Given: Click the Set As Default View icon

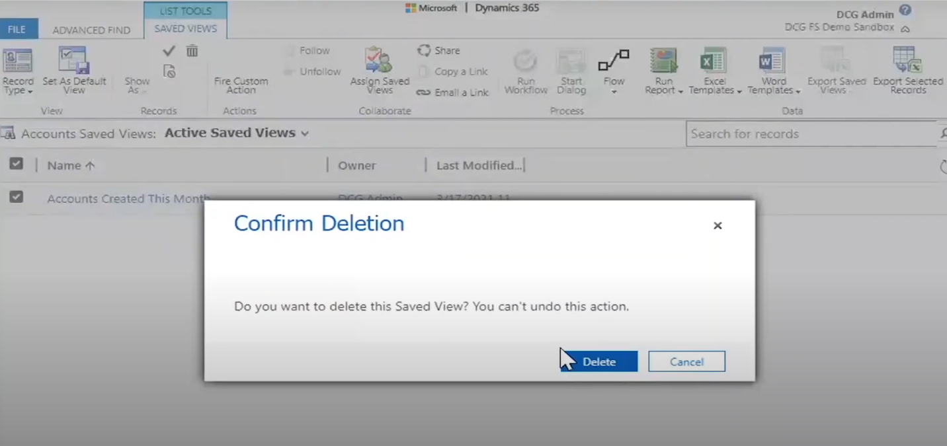Looking at the screenshot, I should [73, 61].
